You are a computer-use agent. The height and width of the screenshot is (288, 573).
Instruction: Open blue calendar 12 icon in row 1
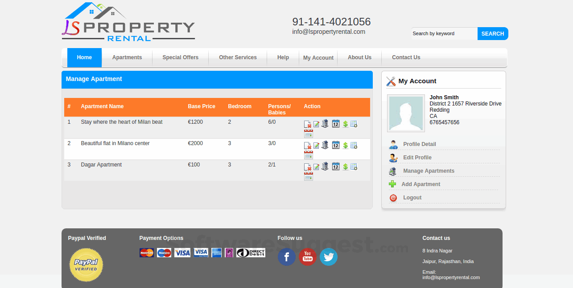tap(336, 124)
